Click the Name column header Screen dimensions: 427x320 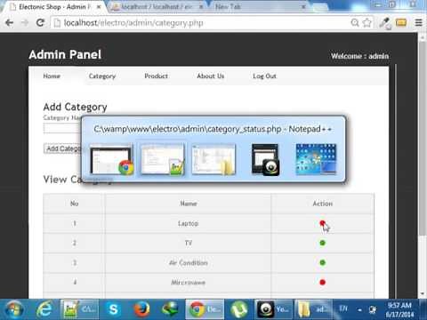[x=189, y=204]
